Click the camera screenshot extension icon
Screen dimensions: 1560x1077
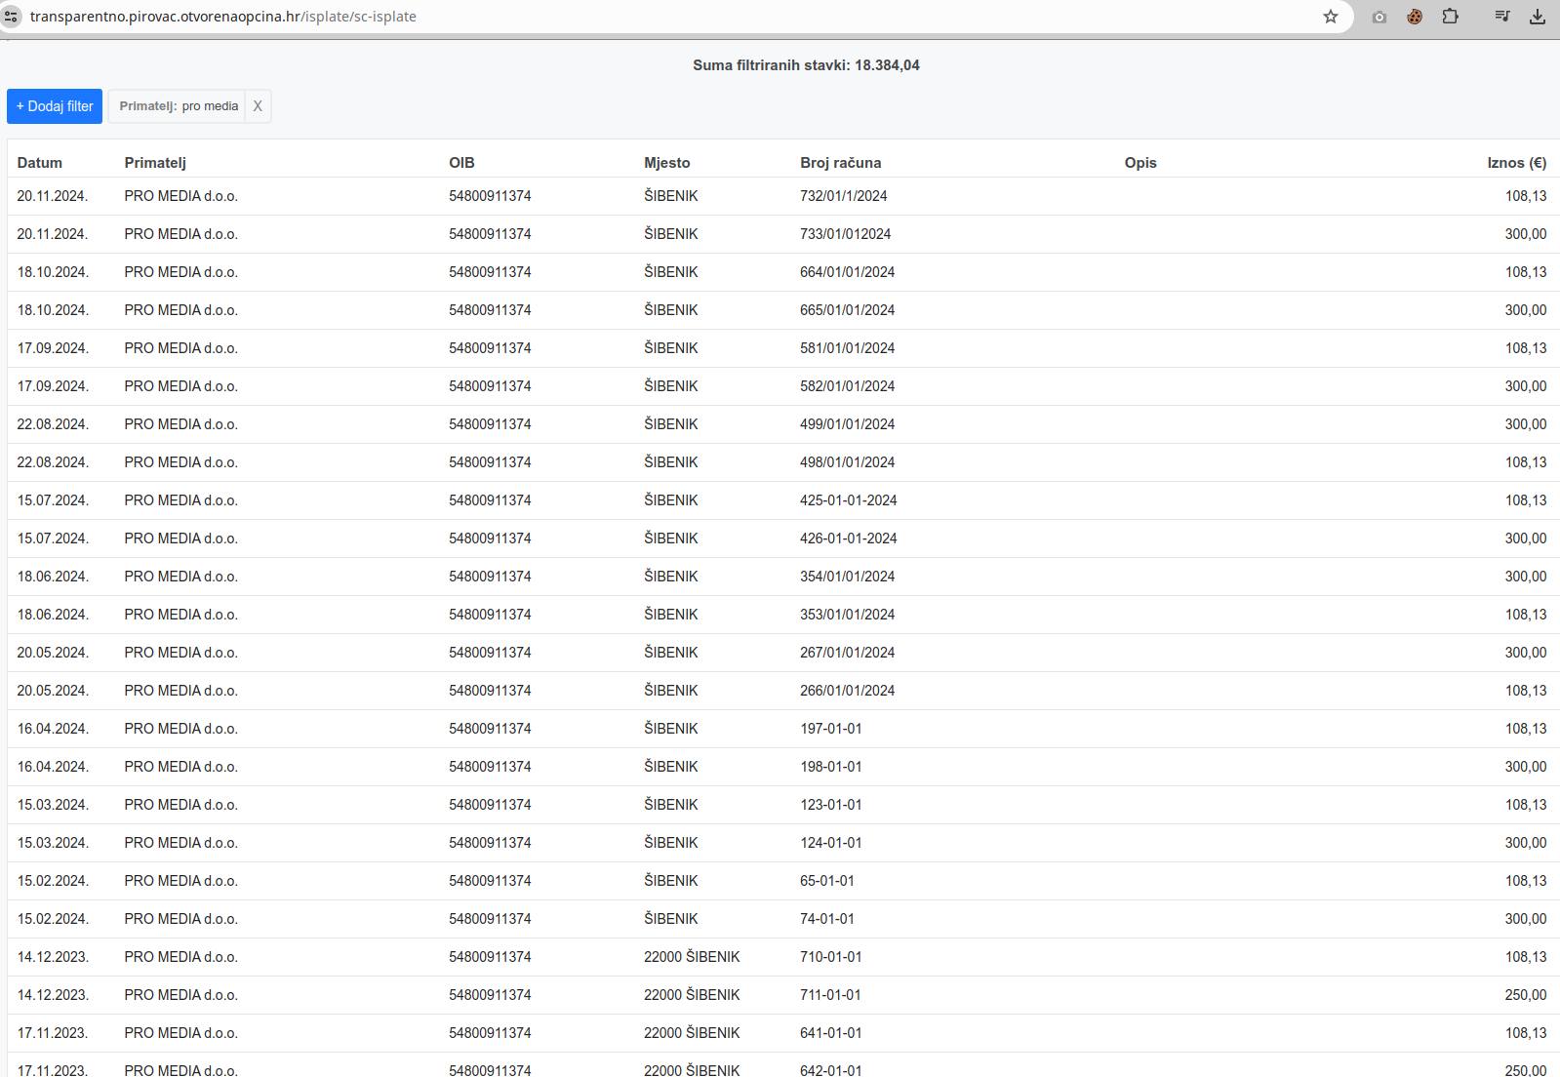1379,17
